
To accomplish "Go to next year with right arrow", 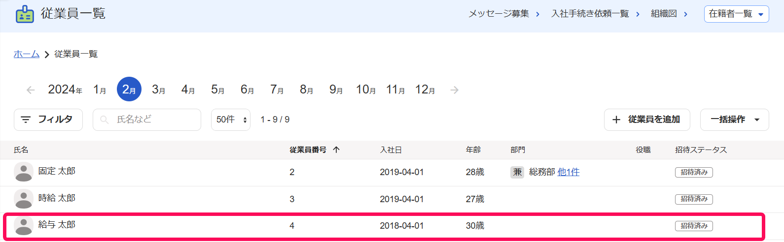I will 455,90.
